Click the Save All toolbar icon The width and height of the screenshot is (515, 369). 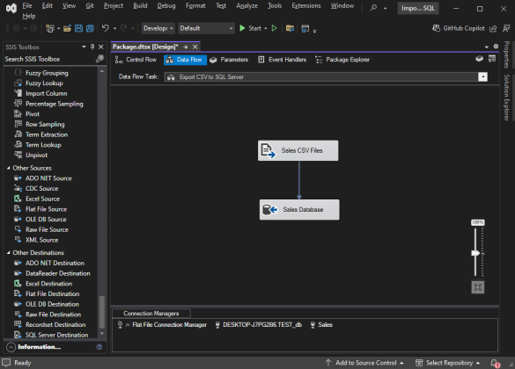[90, 28]
